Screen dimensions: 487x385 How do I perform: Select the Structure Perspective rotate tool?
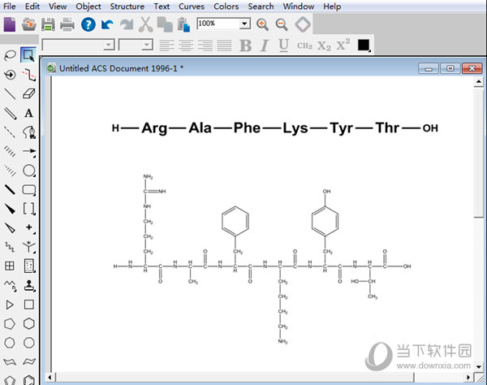10,75
